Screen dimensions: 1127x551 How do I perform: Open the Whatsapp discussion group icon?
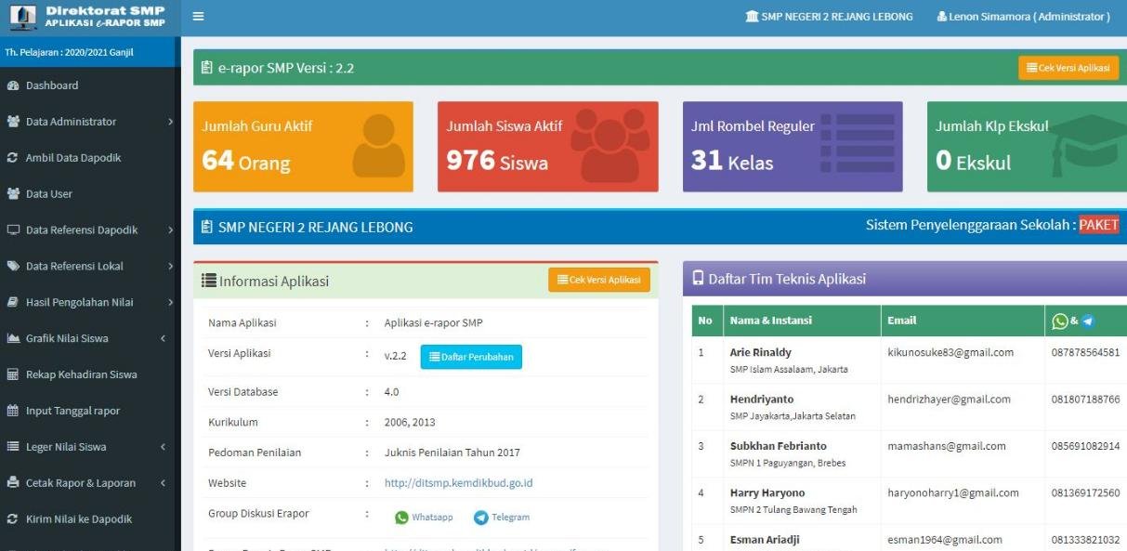(401, 518)
